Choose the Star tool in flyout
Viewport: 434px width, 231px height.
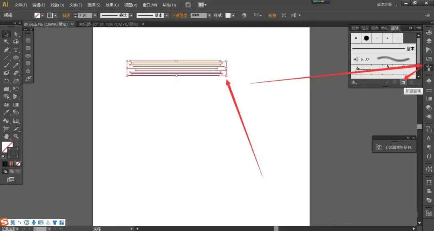[x=28, y=71]
